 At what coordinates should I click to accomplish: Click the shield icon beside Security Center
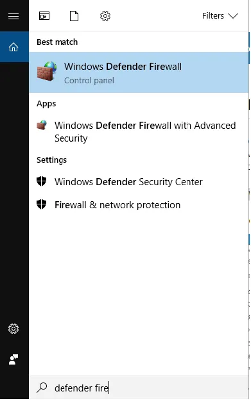point(42,181)
